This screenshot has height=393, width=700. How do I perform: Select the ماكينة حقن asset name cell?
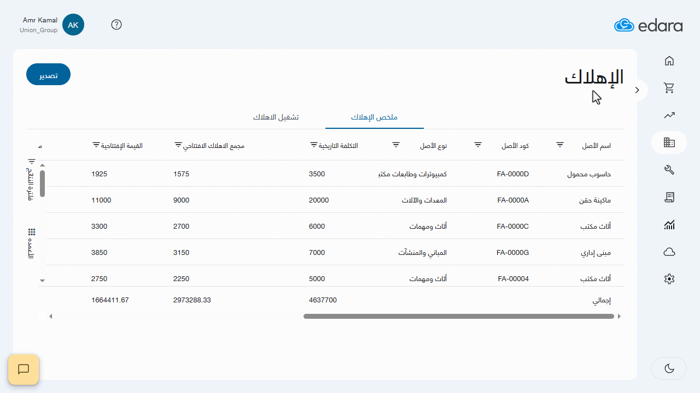[595, 200]
